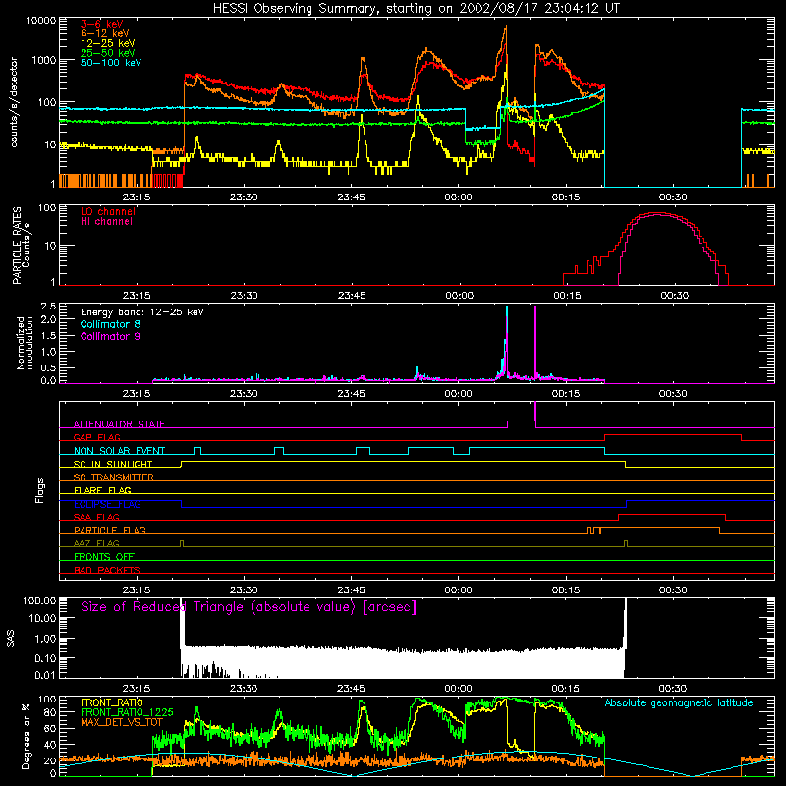Screen dimensions: 786x786
Task: Select the cyan 50-100 keV legend label
Action: click(x=111, y=63)
